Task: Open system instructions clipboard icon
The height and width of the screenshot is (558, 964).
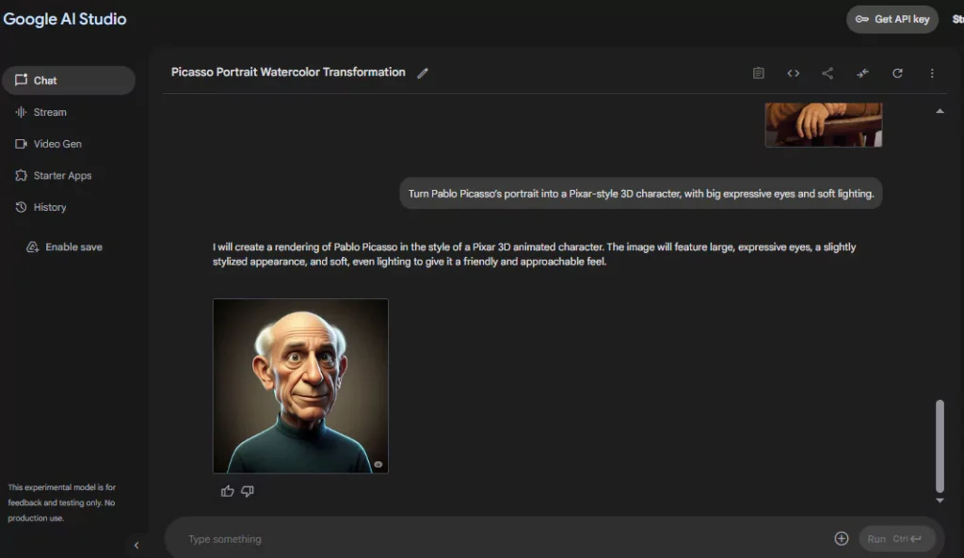Action: click(x=759, y=73)
